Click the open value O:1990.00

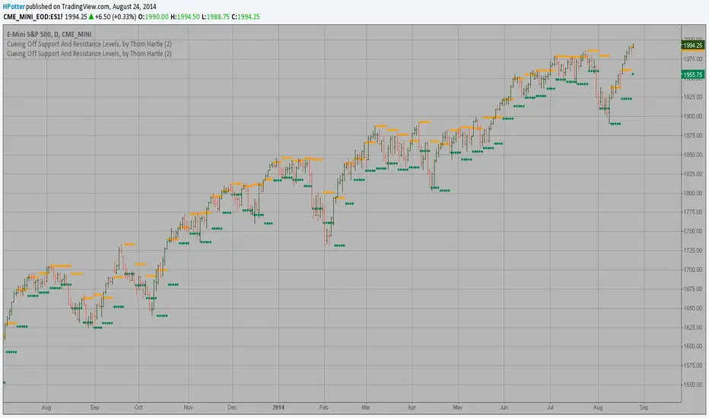point(153,17)
